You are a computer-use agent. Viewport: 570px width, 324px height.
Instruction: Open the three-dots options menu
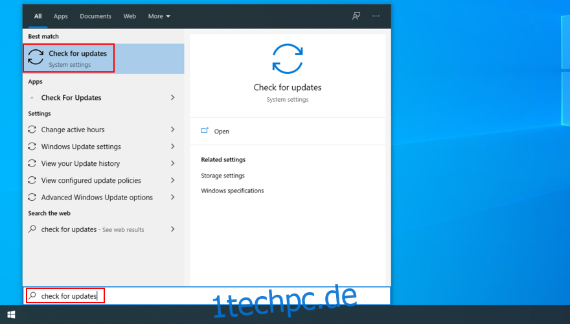(x=376, y=16)
